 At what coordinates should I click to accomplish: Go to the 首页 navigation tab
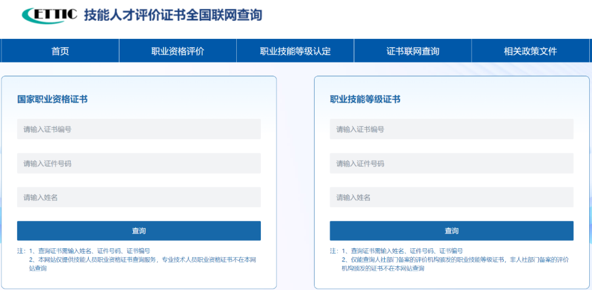point(60,52)
